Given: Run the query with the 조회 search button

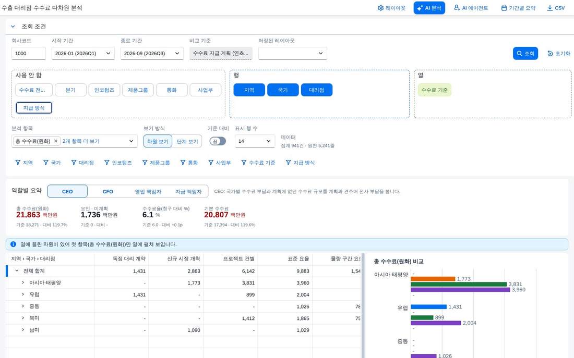Looking at the screenshot, I should [x=525, y=53].
